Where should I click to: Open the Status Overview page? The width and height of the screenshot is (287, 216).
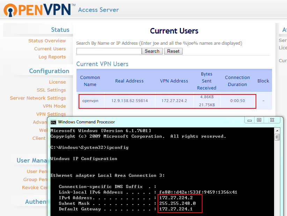[x=47, y=41]
